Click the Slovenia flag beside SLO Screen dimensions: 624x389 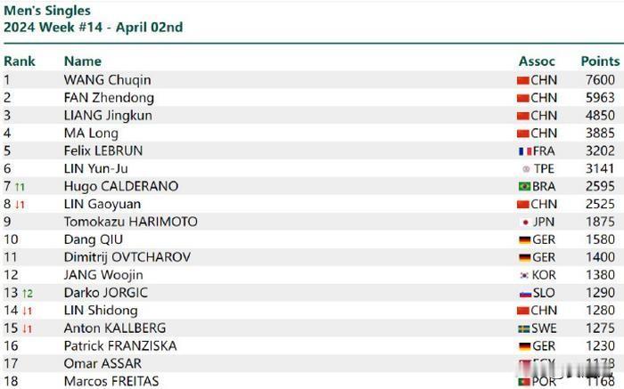pos(525,294)
